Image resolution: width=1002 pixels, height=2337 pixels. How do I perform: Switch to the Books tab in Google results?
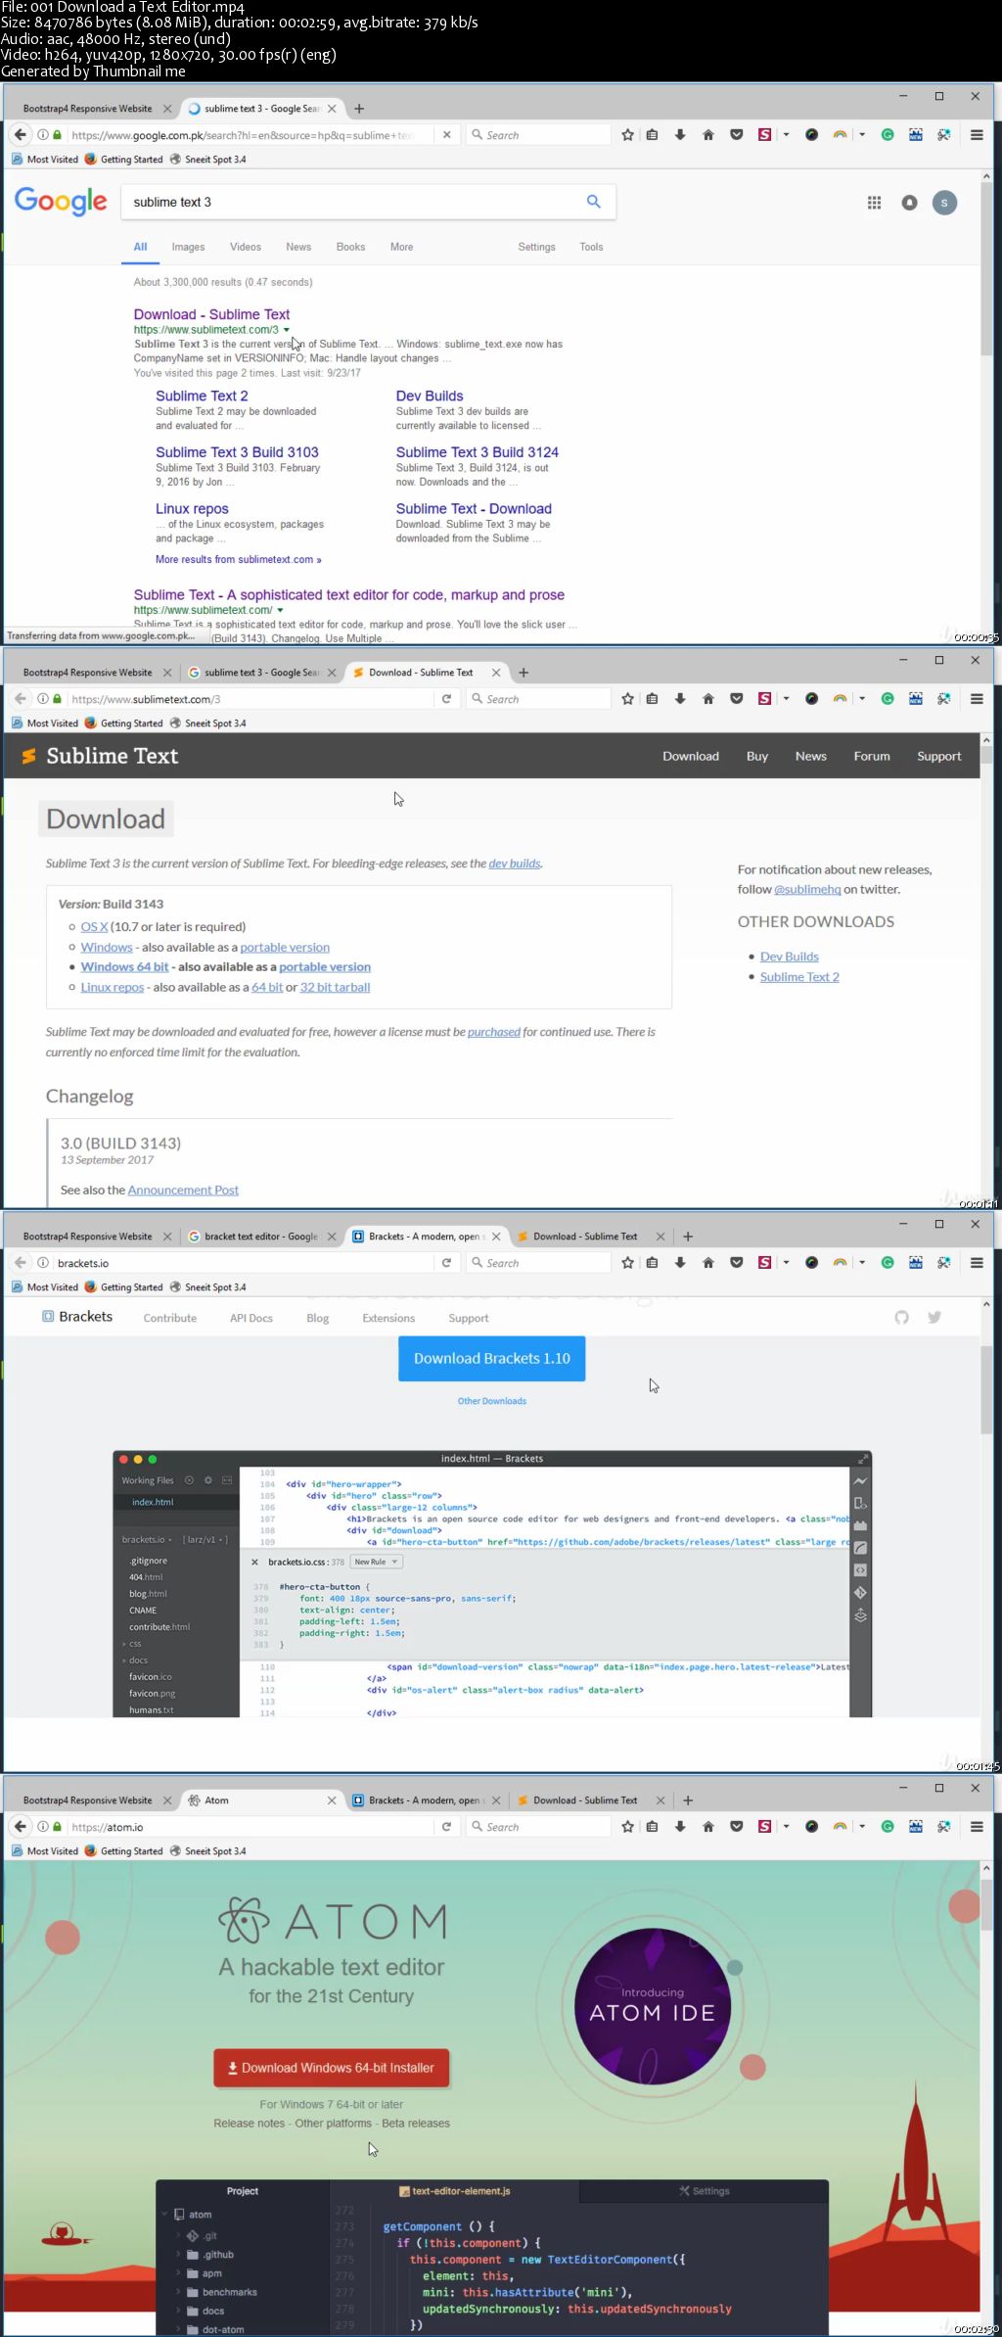coord(350,247)
